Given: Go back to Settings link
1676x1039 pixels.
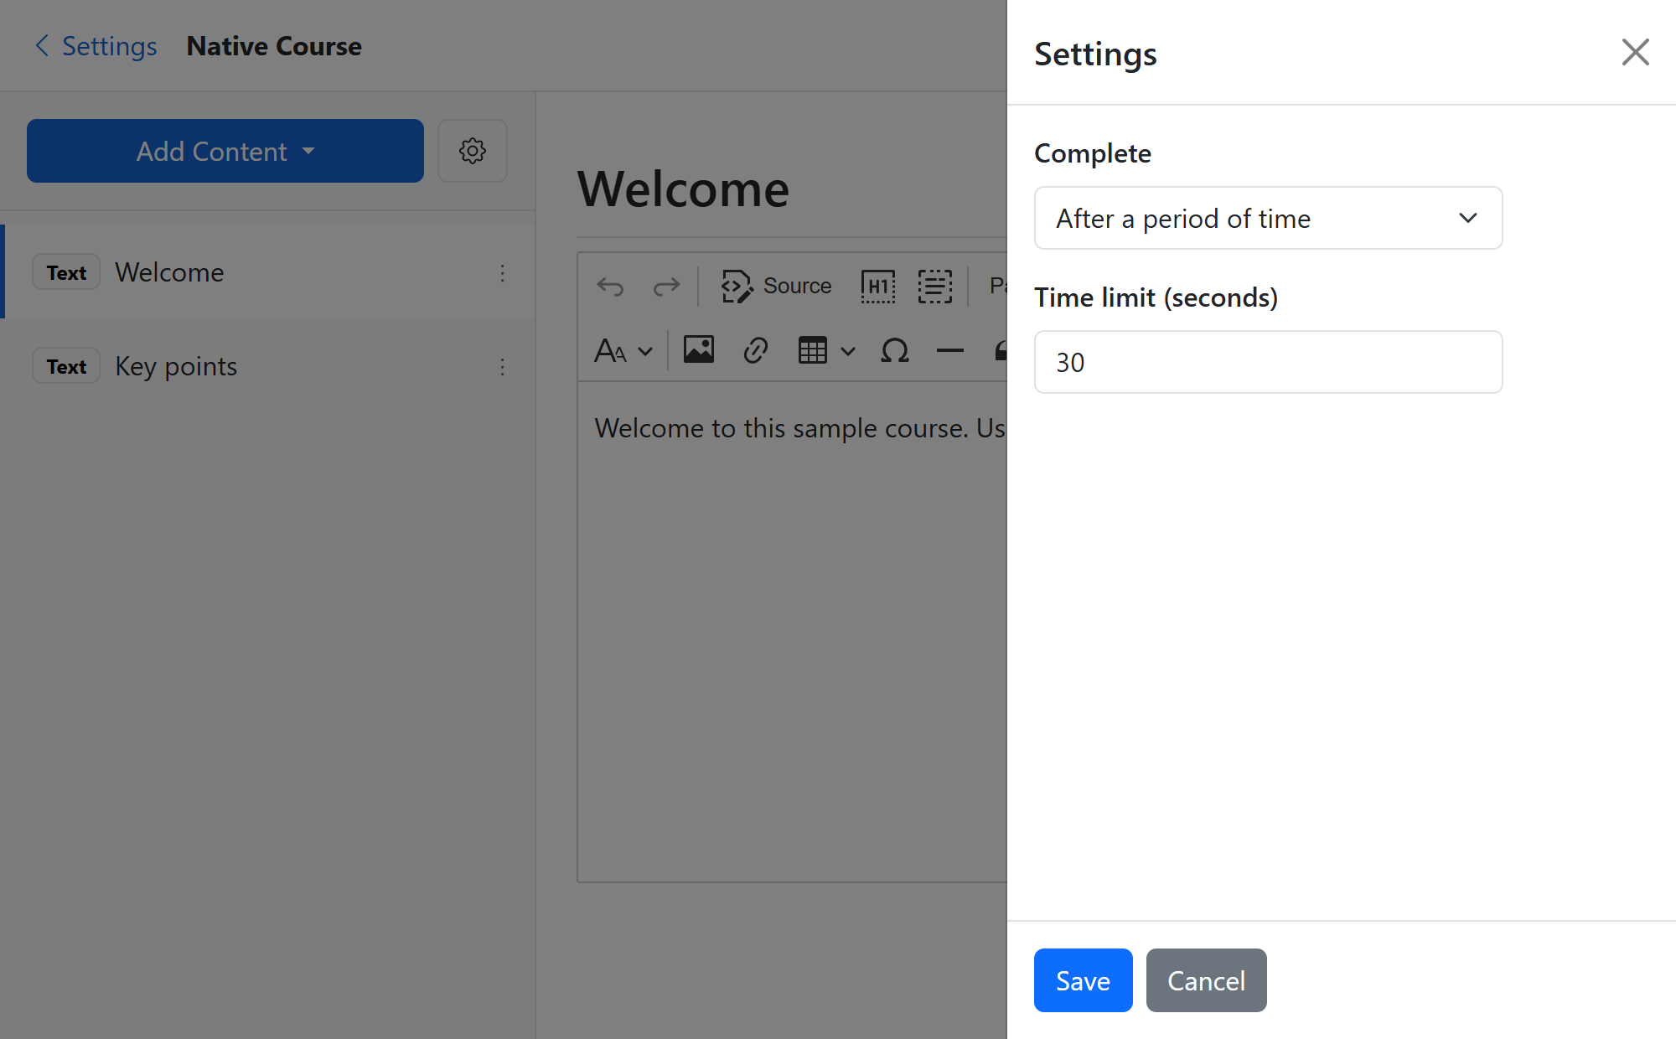Looking at the screenshot, I should click(x=95, y=46).
